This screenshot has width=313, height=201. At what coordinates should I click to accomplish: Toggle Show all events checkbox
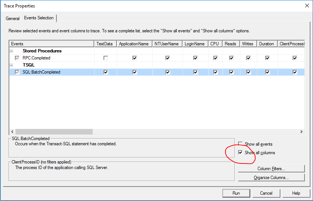(241, 144)
